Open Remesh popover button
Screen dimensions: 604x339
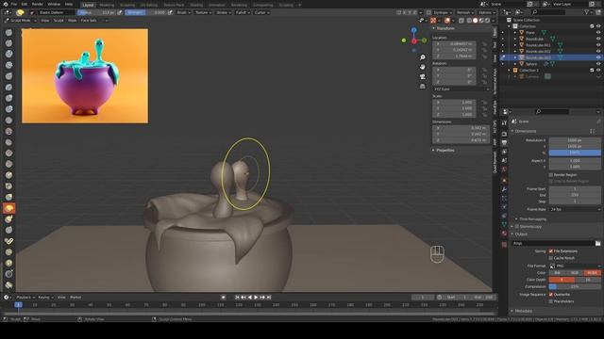coord(464,12)
